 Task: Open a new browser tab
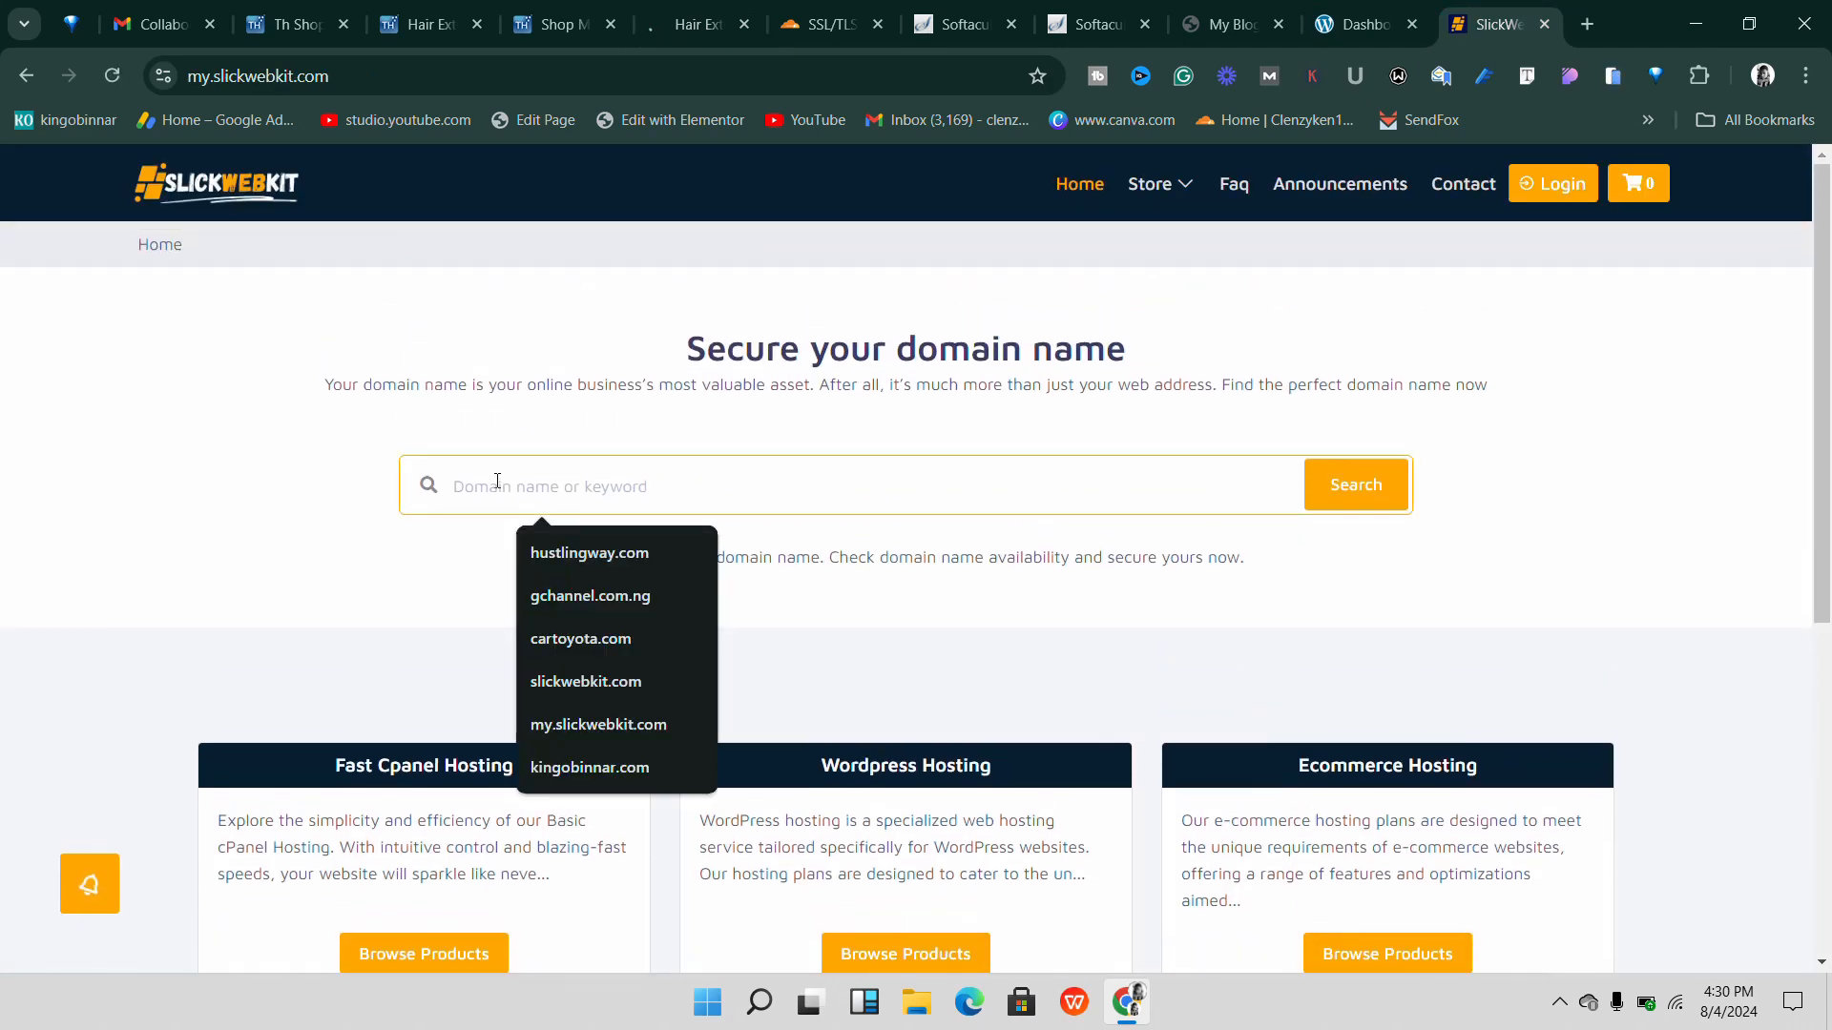click(x=1587, y=24)
